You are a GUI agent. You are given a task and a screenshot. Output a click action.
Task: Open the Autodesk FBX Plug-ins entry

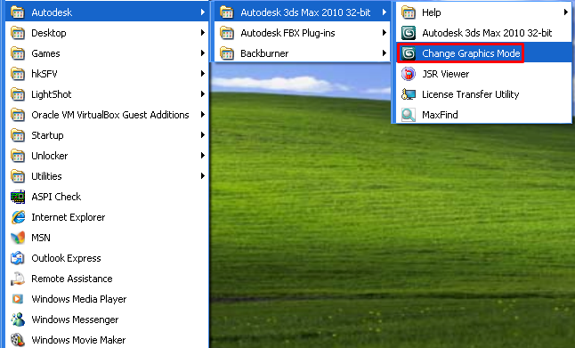coord(302,33)
